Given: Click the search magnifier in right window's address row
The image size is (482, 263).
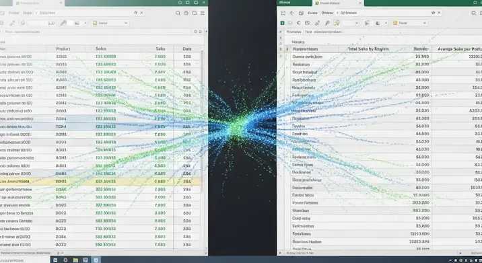Looking at the screenshot, I should click(x=474, y=13).
